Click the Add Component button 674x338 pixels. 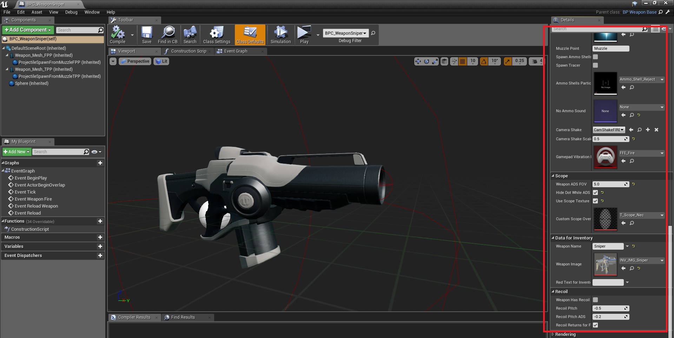click(28, 30)
